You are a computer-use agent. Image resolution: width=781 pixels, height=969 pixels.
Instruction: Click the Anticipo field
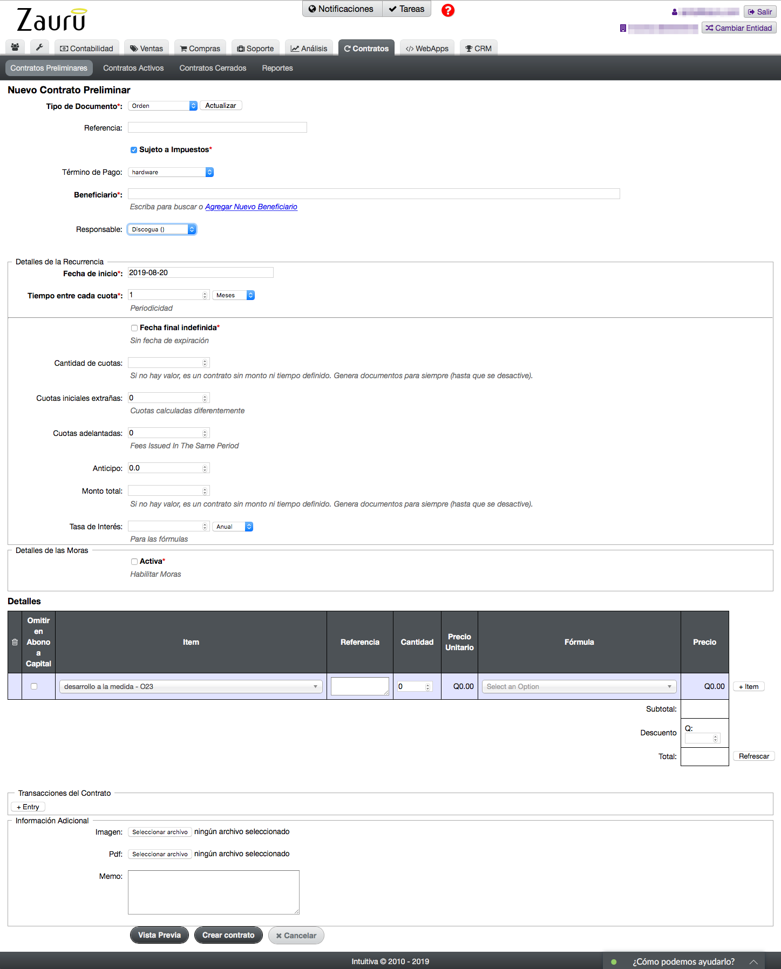168,468
